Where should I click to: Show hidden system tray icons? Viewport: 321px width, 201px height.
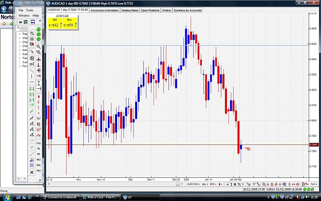tap(269, 197)
